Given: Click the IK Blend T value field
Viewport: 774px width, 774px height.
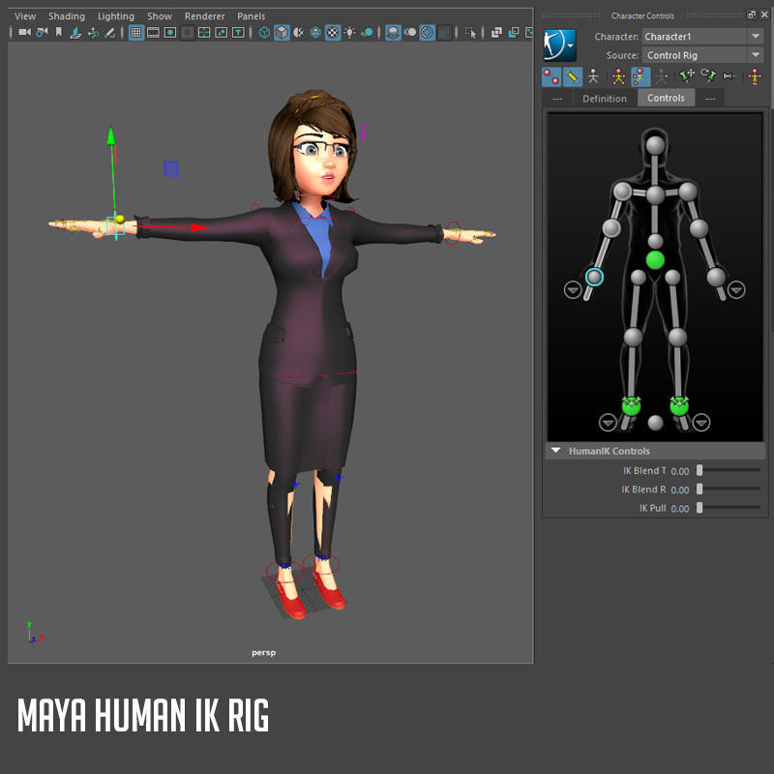Looking at the screenshot, I should click(x=680, y=471).
